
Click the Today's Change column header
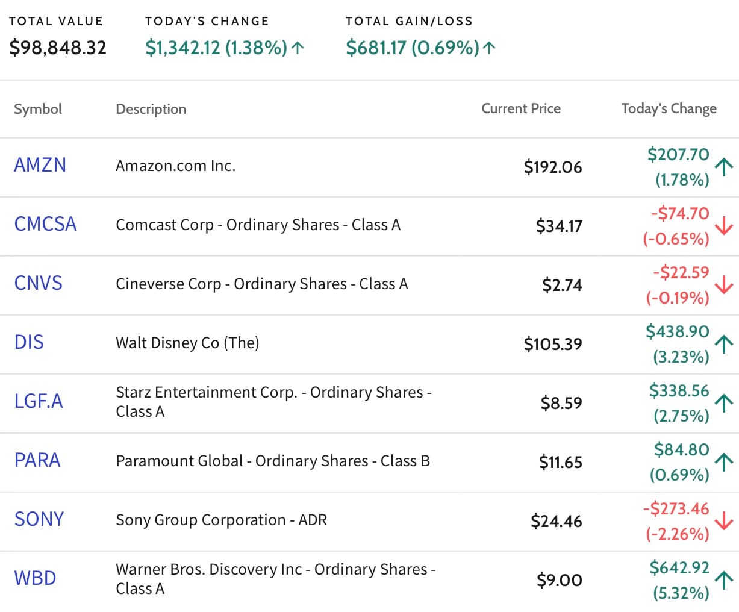pos(669,108)
